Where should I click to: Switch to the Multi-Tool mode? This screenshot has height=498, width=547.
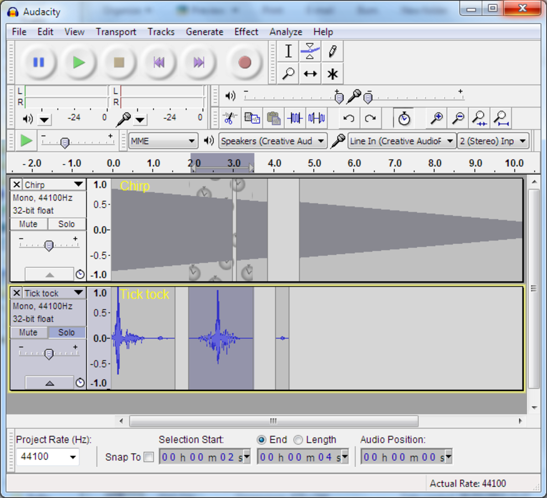(x=332, y=73)
